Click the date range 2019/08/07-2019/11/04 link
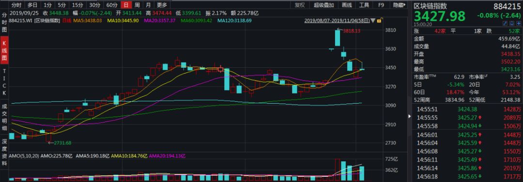The height and width of the screenshot is (182, 523). pyautogui.click(x=337, y=21)
